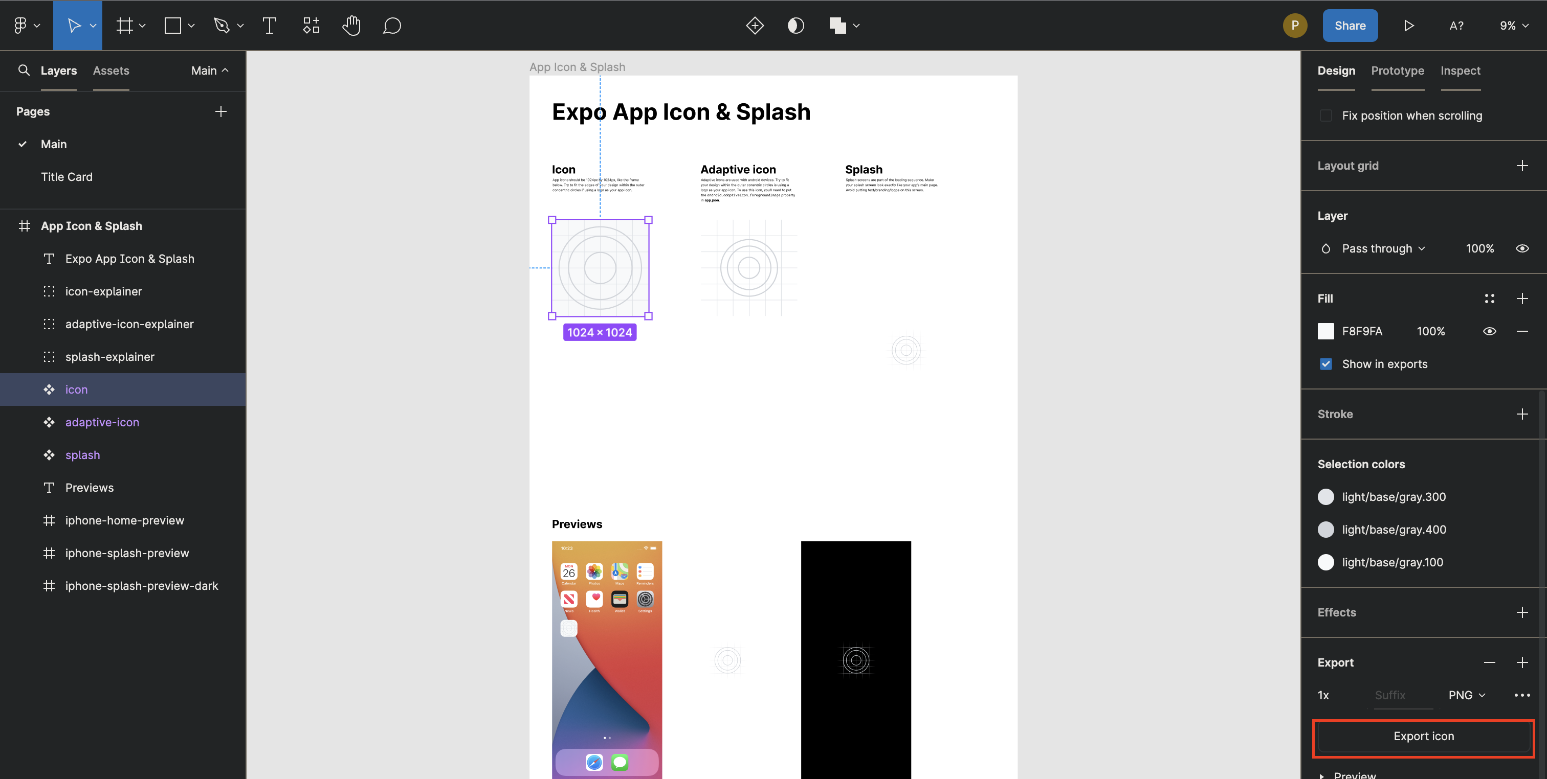Toggle fill F8F9FA visibility eye

1489,331
